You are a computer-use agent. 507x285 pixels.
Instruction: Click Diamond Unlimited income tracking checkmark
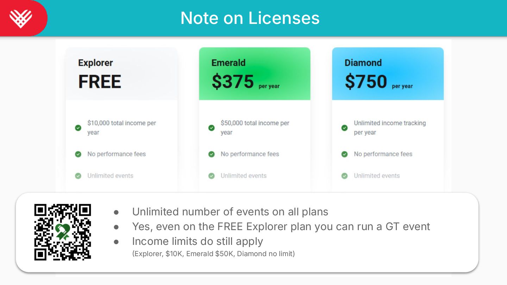click(345, 128)
